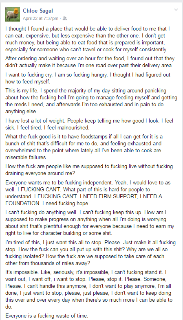Click the paragraph beginning 'After ordering and waiting'
The image size is (183, 320).
(90, 62)
